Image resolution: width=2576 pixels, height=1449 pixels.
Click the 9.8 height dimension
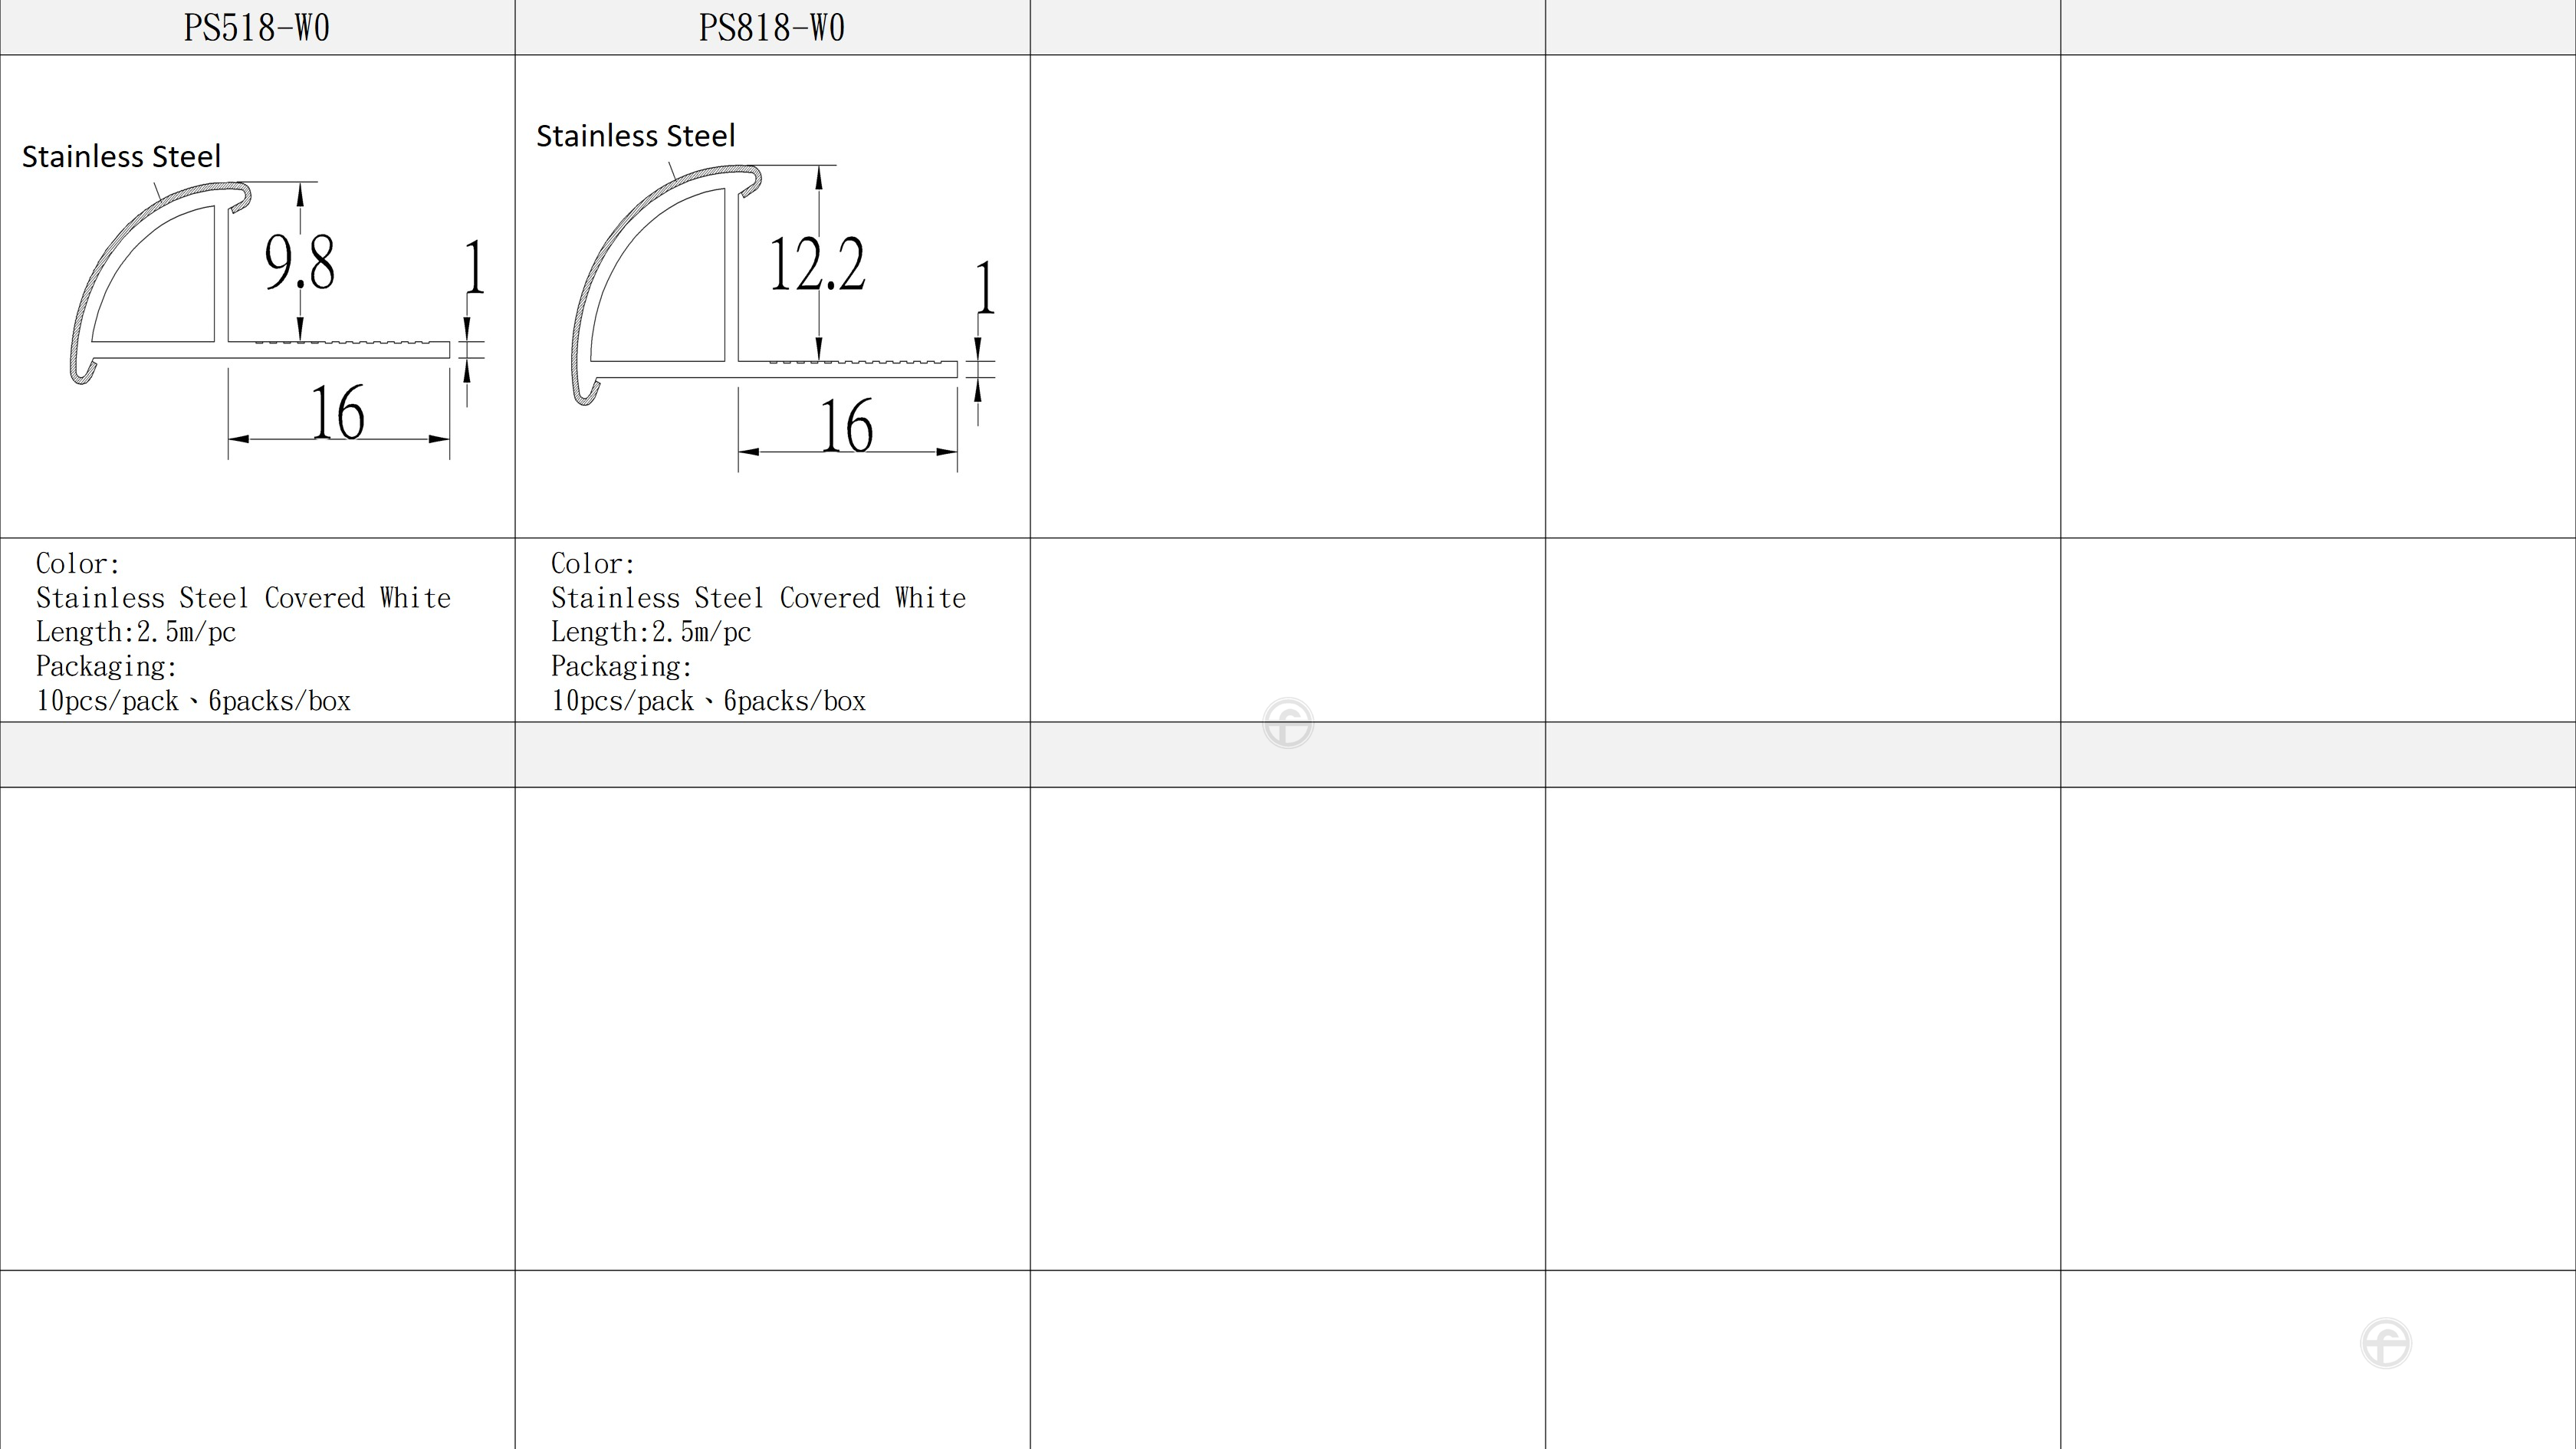coord(299,264)
